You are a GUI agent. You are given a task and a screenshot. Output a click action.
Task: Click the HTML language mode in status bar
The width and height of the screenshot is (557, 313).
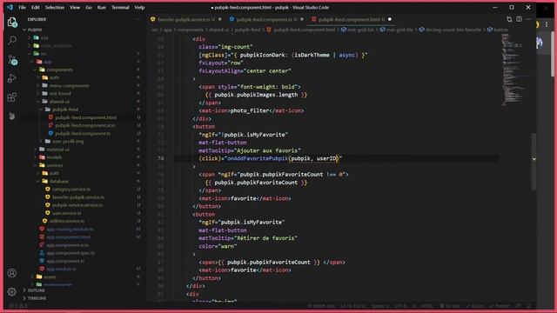tap(427, 306)
